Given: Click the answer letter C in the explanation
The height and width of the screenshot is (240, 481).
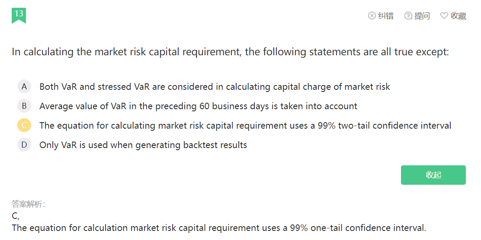Looking at the screenshot, I should [x=15, y=216].
